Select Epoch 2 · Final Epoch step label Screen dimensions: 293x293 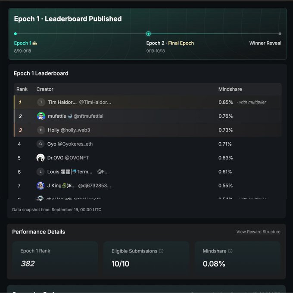click(170, 43)
